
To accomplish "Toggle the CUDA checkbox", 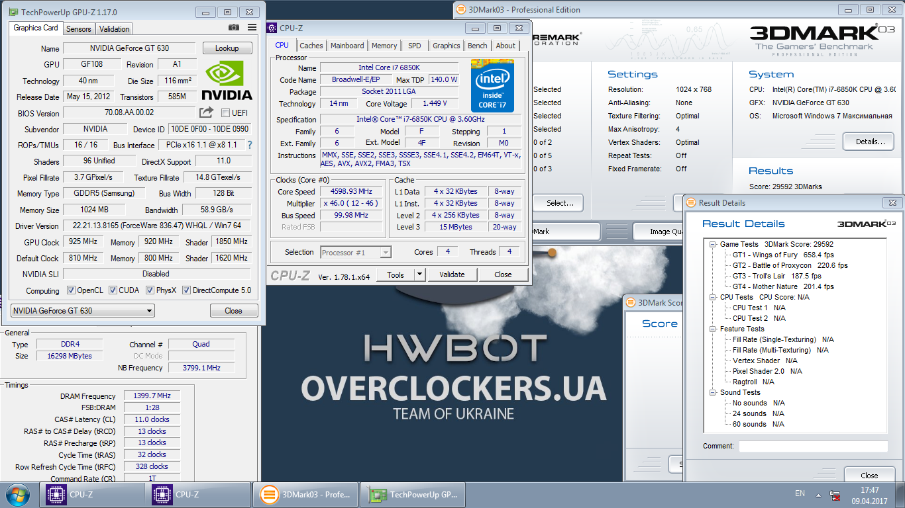I will coord(113,290).
